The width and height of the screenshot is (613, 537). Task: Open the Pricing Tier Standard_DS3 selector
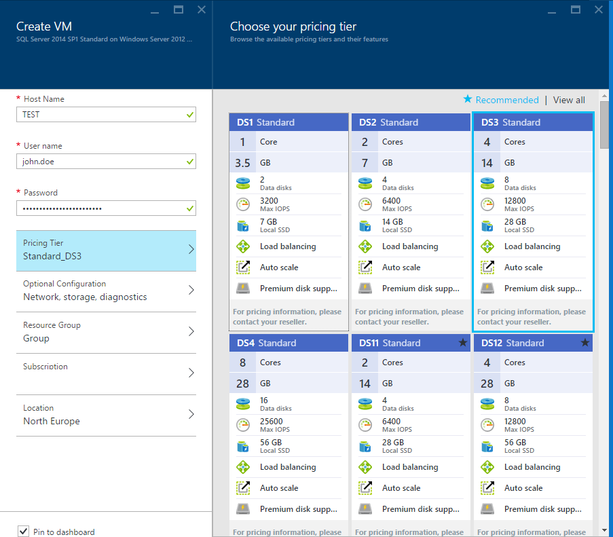tap(106, 250)
